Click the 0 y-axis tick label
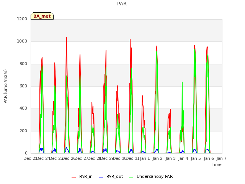 pyautogui.click(x=26, y=153)
